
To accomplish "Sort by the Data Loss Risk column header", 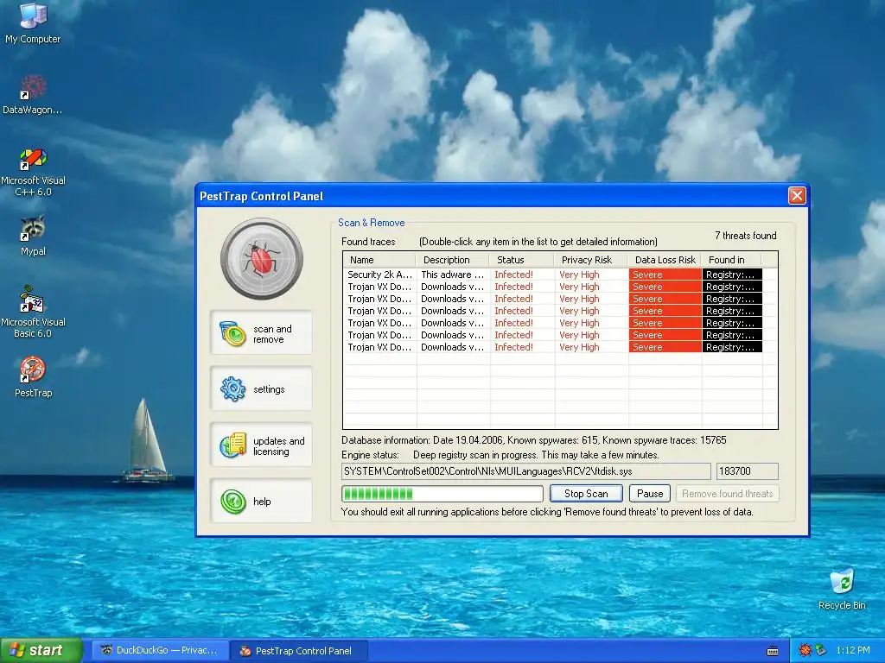I will pyautogui.click(x=665, y=259).
